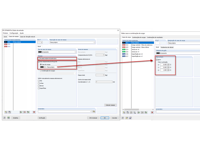Viewport: 200px width, 150px height.
Task: Click the 'OK & Calcular' button
Action: [93, 118]
